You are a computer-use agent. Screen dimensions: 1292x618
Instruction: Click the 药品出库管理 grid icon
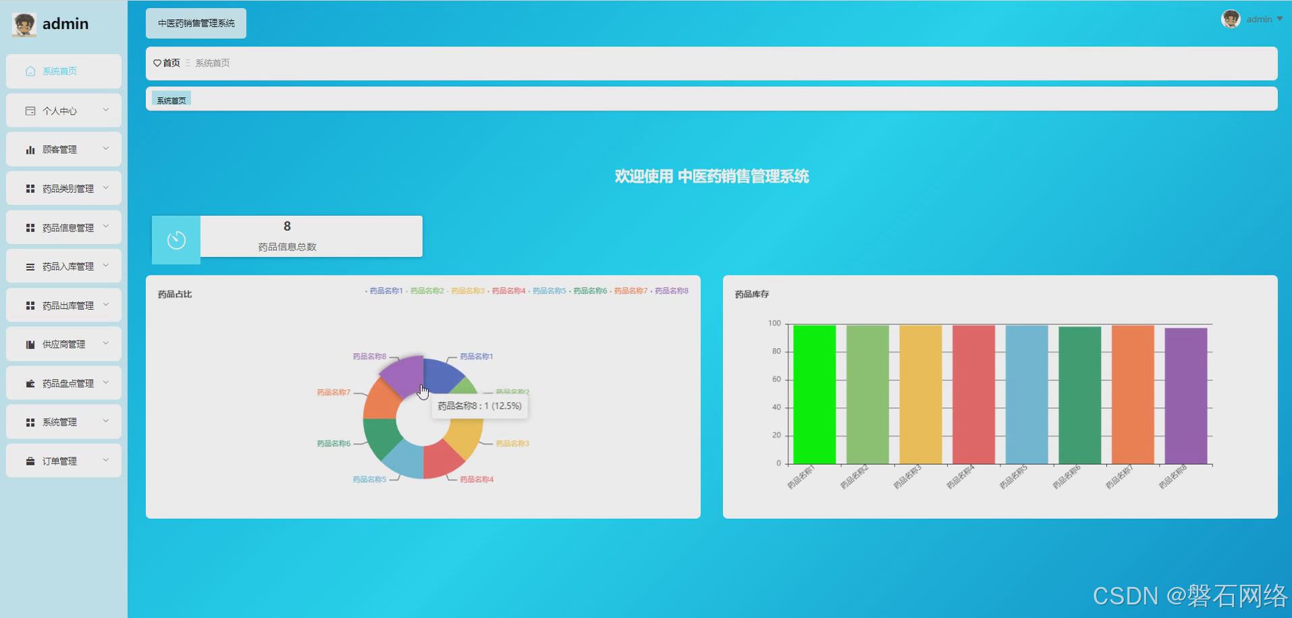pos(30,306)
